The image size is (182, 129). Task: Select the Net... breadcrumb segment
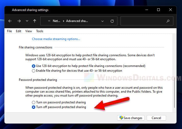tap(56, 21)
